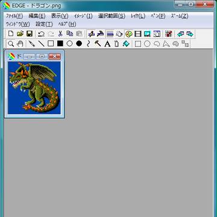217x217 pixels.
Task: Select the polygon selection tool
Action: coord(166,43)
